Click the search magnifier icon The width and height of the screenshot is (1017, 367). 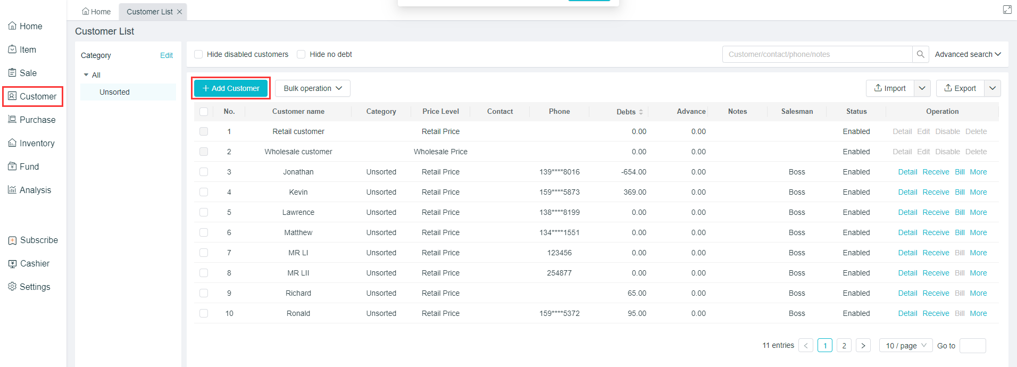coord(920,54)
